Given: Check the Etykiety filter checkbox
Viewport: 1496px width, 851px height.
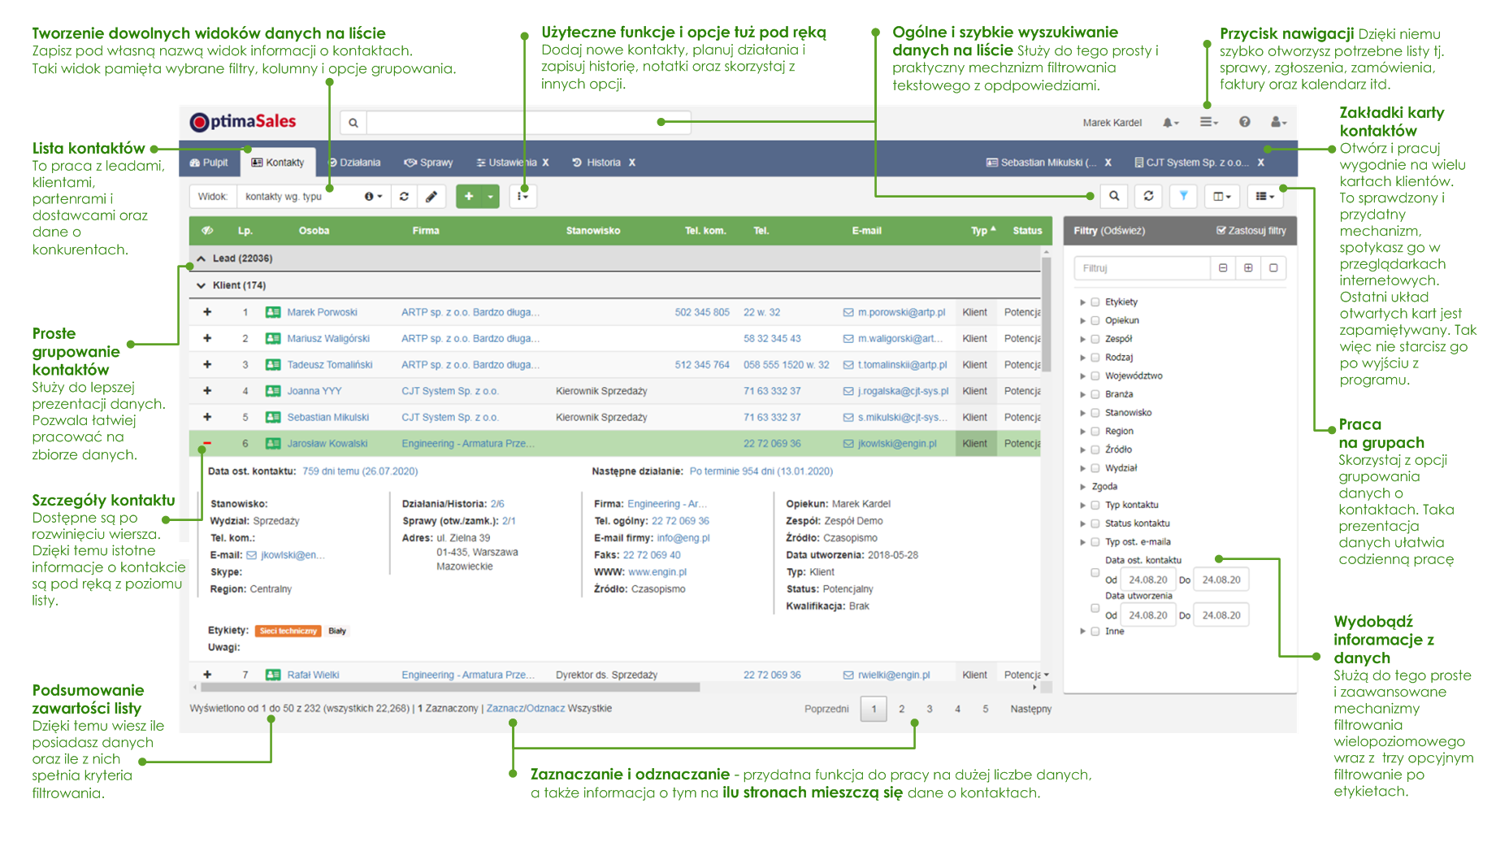Looking at the screenshot, I should coord(1095,302).
